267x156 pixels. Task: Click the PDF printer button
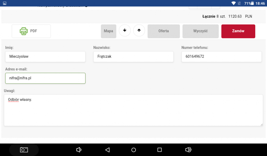click(31, 31)
